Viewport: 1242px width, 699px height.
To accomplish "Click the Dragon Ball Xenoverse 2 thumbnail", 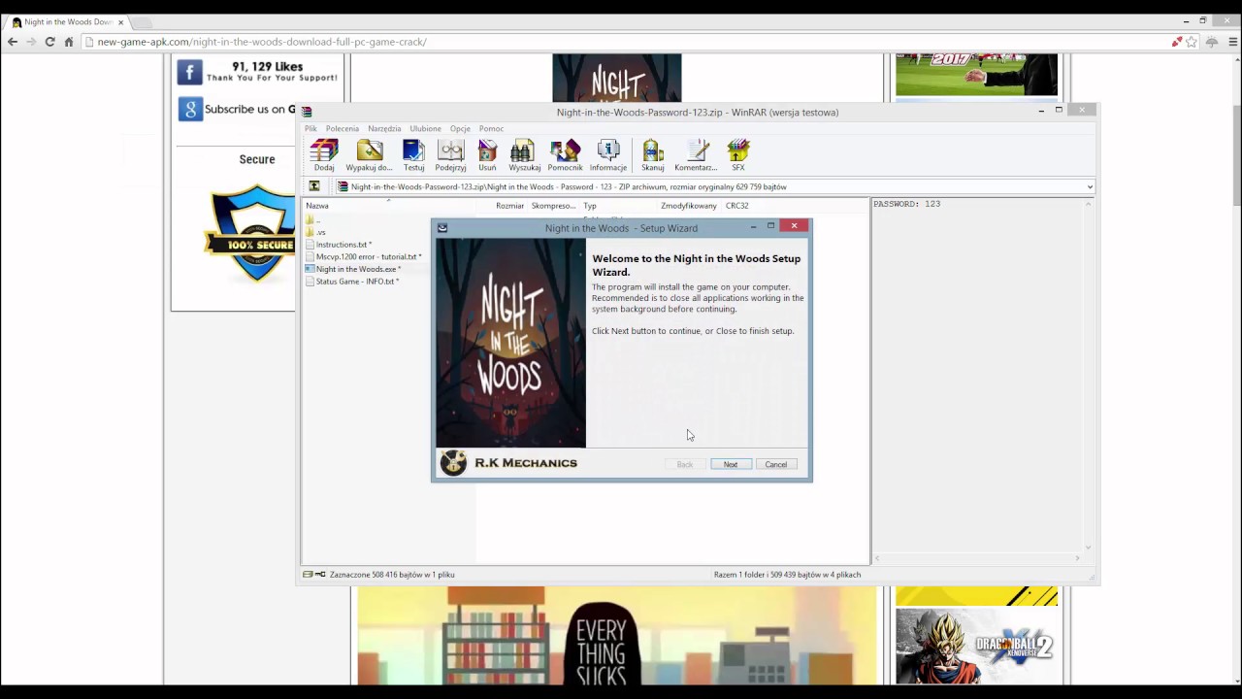I will point(976,646).
